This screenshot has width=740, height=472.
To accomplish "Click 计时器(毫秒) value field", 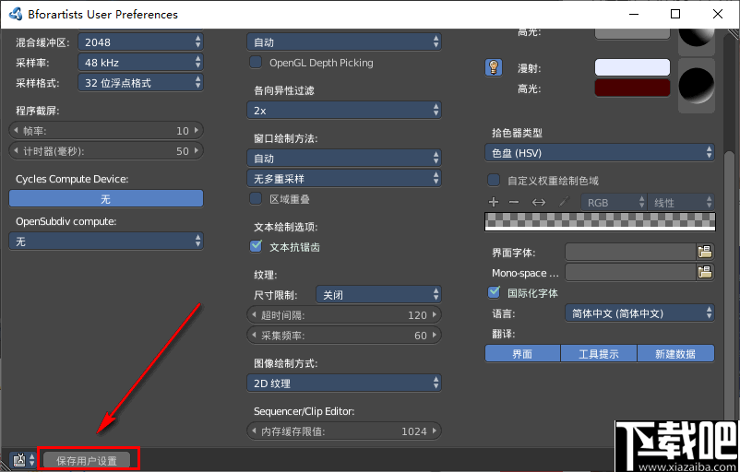I will click(106, 151).
